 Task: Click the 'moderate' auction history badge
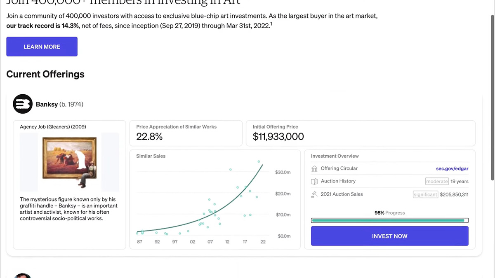tap(437, 182)
